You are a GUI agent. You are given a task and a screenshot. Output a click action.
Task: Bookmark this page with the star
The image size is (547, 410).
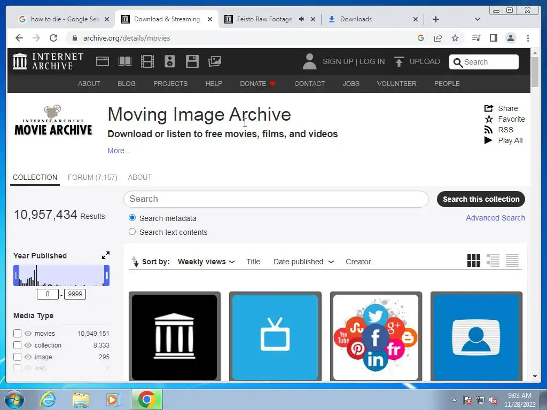point(455,38)
